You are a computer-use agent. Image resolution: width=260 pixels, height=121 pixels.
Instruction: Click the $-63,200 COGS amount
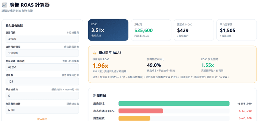point(245,111)
